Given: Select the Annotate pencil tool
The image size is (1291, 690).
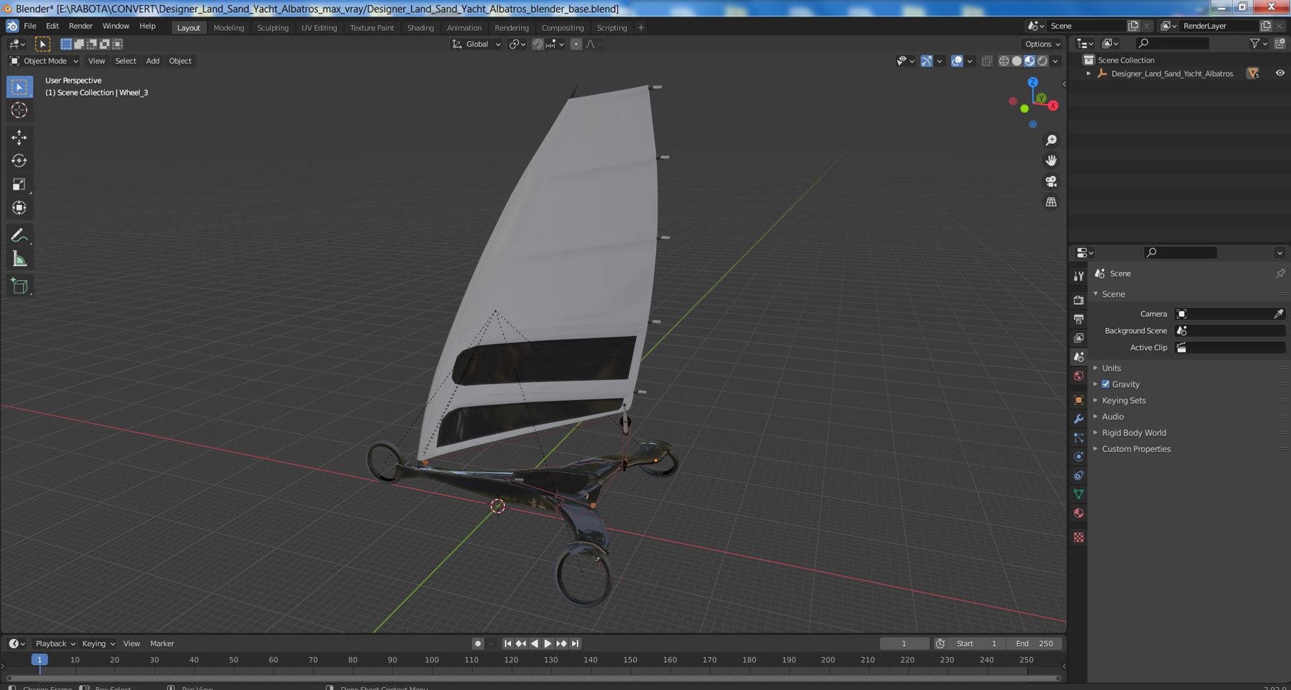Looking at the screenshot, I should click(x=19, y=235).
